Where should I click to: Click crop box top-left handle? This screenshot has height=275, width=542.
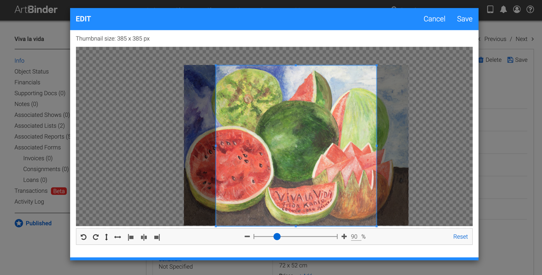point(216,65)
